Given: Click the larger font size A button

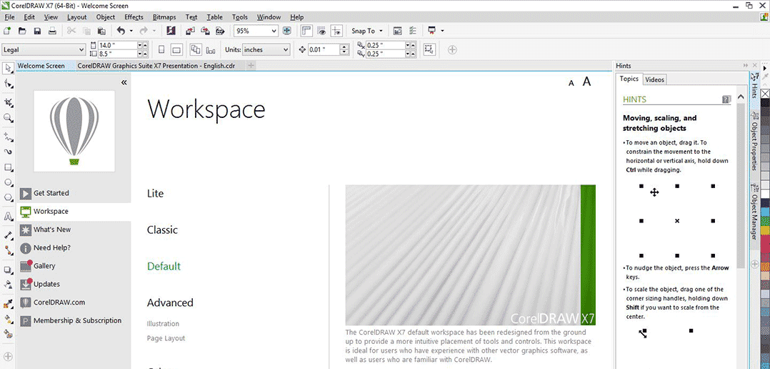Looking at the screenshot, I should pyautogui.click(x=587, y=82).
